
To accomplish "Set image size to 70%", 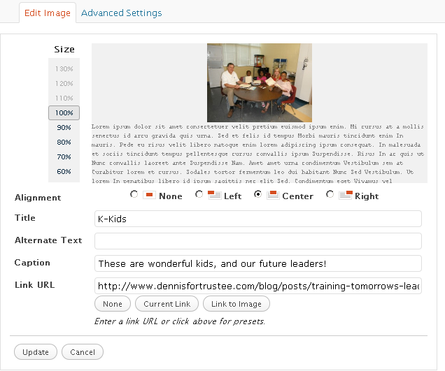I will [x=64, y=157].
